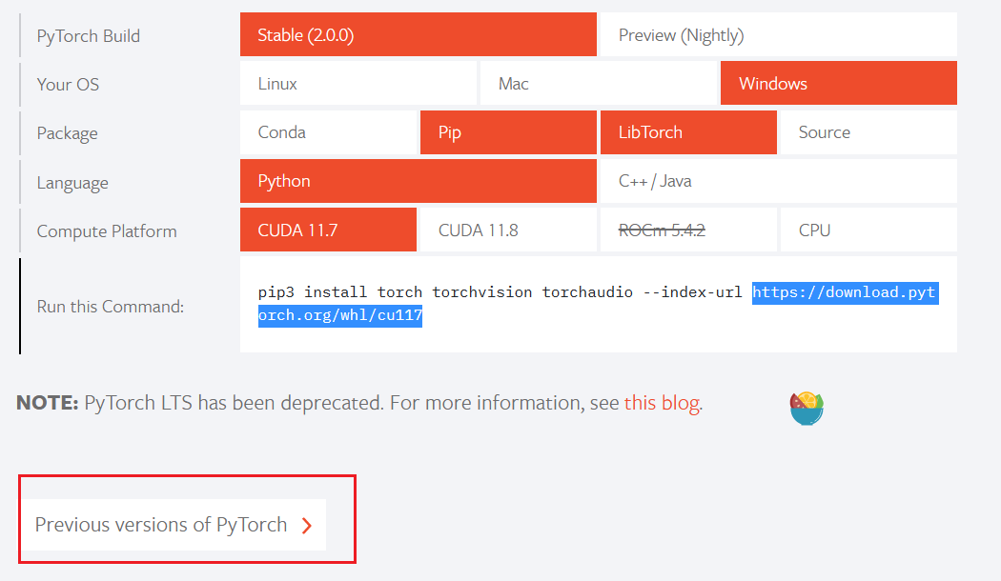Choose Mac as your OS
The width and height of the screenshot is (1001, 581).
click(x=598, y=83)
